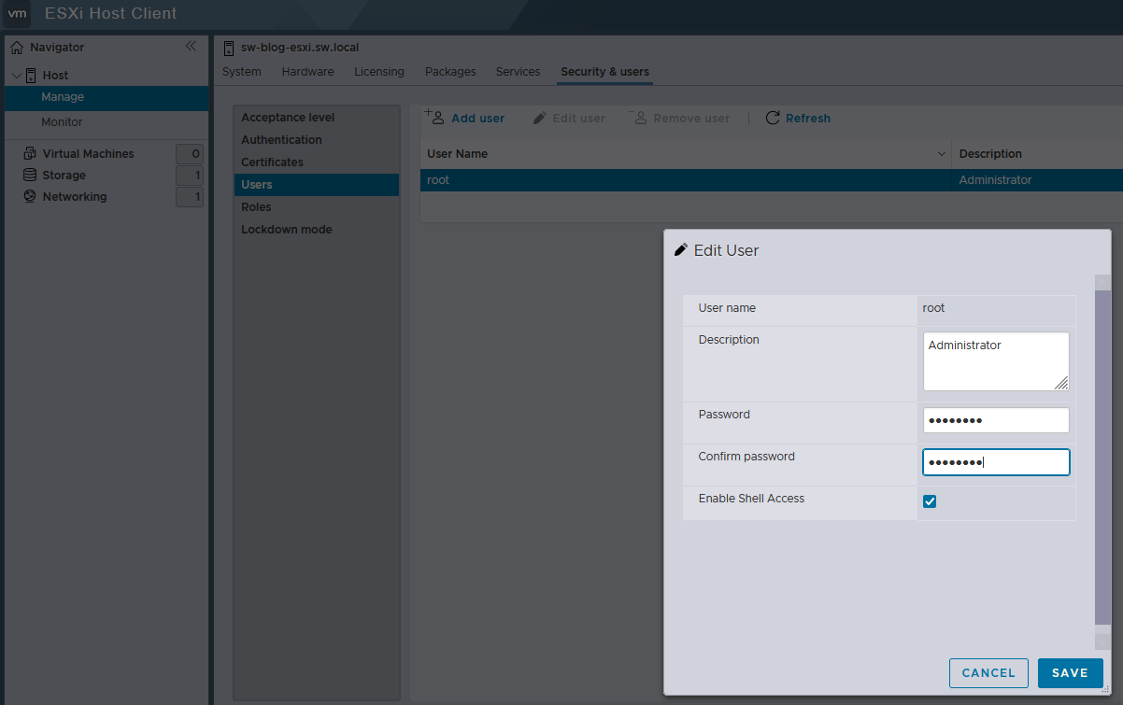The image size is (1123, 705).
Task: Cancel the Edit User dialog
Action: pyautogui.click(x=988, y=673)
